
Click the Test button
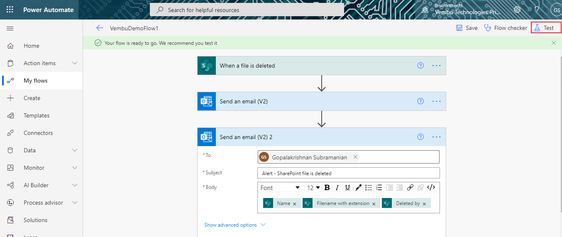(546, 28)
